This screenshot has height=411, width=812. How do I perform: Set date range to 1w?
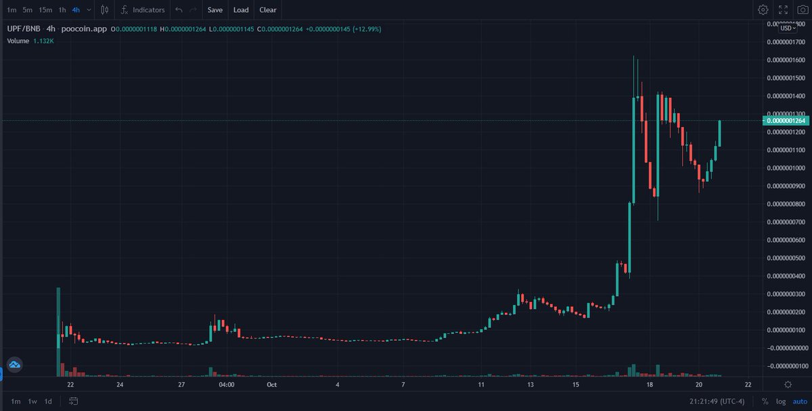click(x=32, y=402)
